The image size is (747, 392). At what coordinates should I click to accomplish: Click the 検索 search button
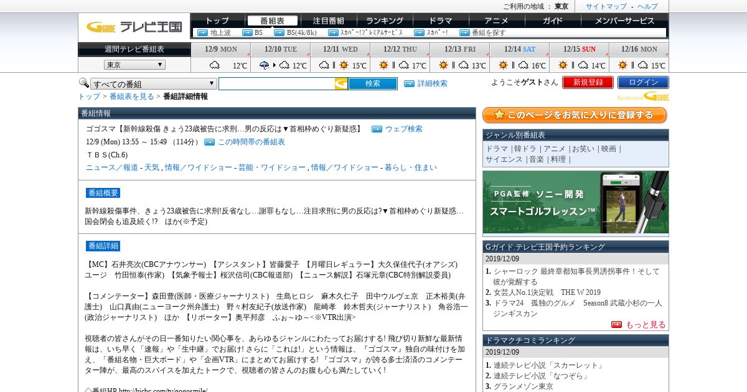372,83
